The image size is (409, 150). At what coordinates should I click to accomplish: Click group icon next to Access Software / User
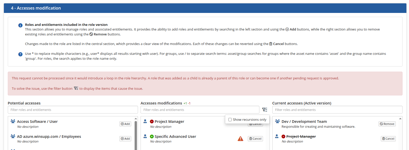(x=13, y=121)
